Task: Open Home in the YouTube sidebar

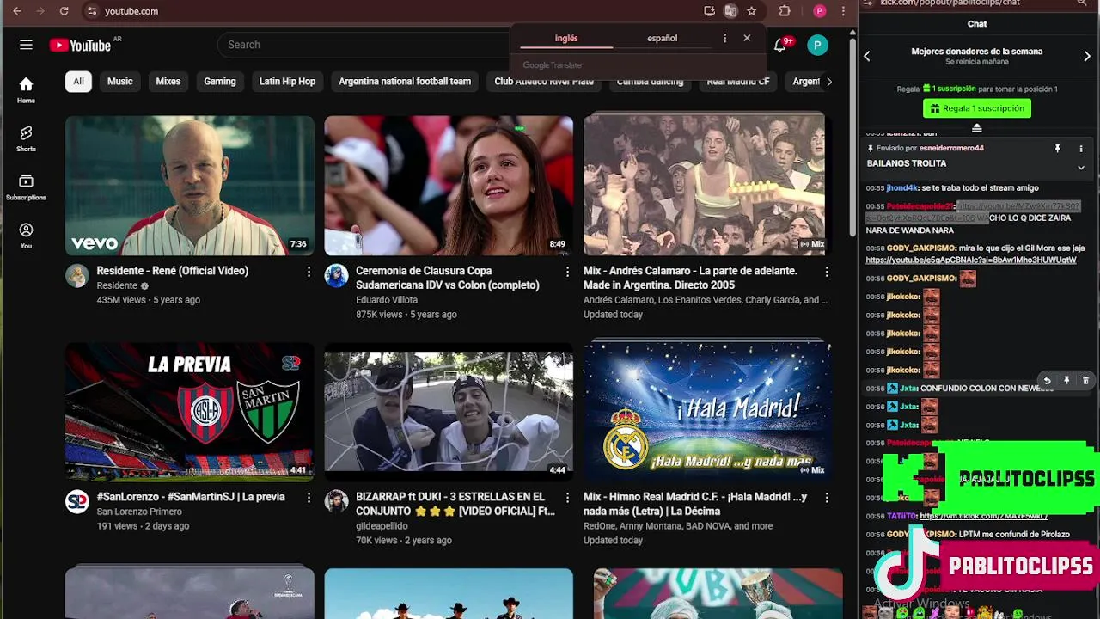Action: (x=26, y=89)
